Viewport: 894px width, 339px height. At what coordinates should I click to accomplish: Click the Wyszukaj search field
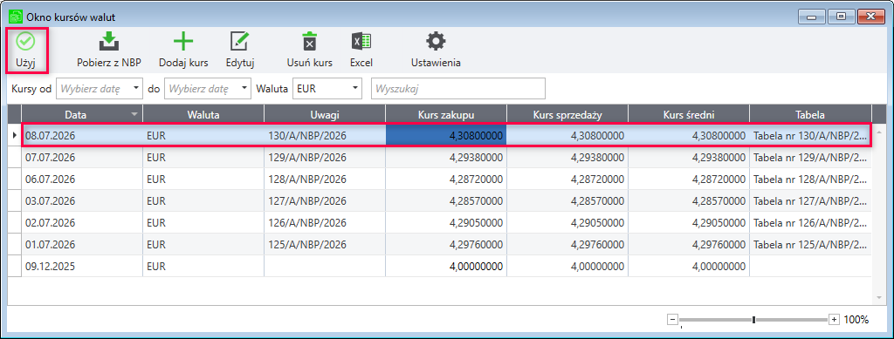[458, 89]
